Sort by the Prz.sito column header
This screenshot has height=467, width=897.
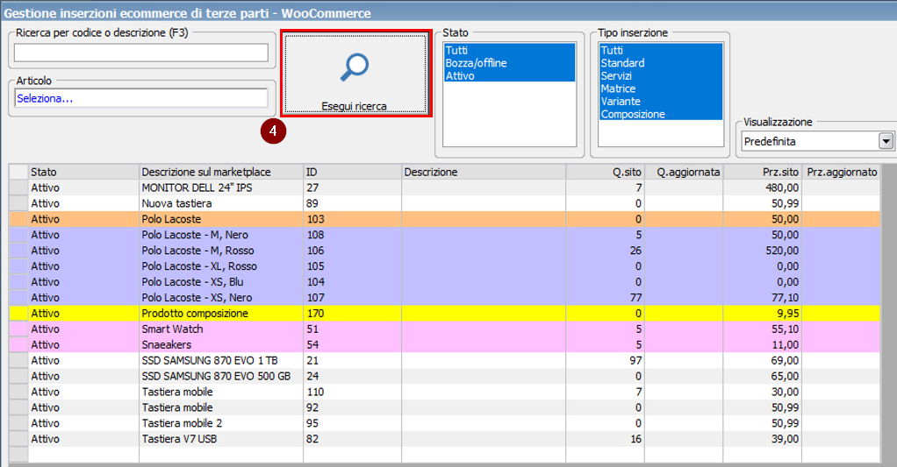pyautogui.click(x=762, y=172)
